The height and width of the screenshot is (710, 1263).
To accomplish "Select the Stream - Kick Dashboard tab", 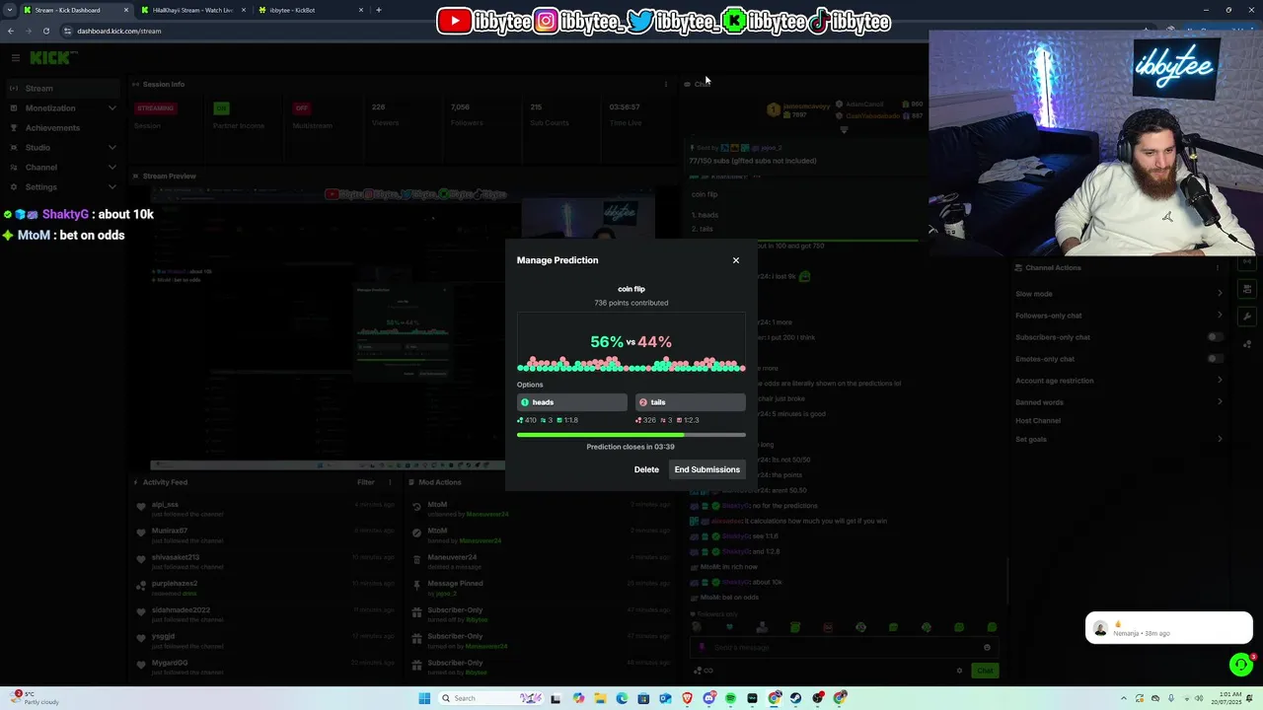I will click(x=75, y=10).
